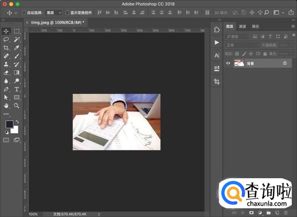
Task: Activate the Hand tool
Action: 6,105
